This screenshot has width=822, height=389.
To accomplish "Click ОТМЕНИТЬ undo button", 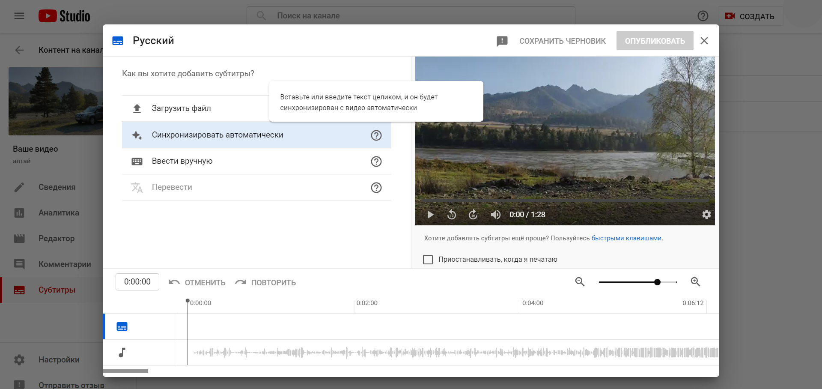I will coord(197,282).
